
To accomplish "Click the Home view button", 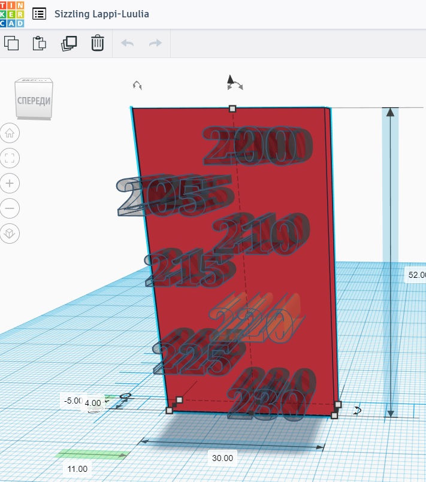I will pos(11,133).
